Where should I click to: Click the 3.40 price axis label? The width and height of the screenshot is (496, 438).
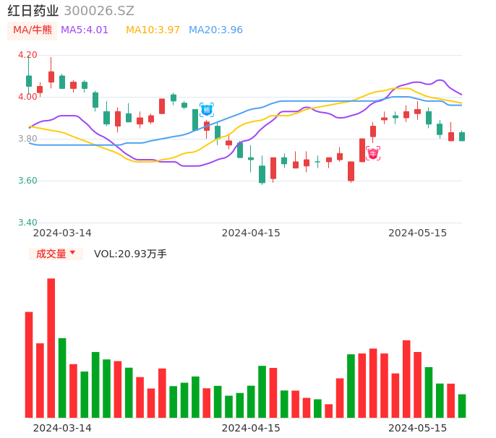[x=27, y=223]
